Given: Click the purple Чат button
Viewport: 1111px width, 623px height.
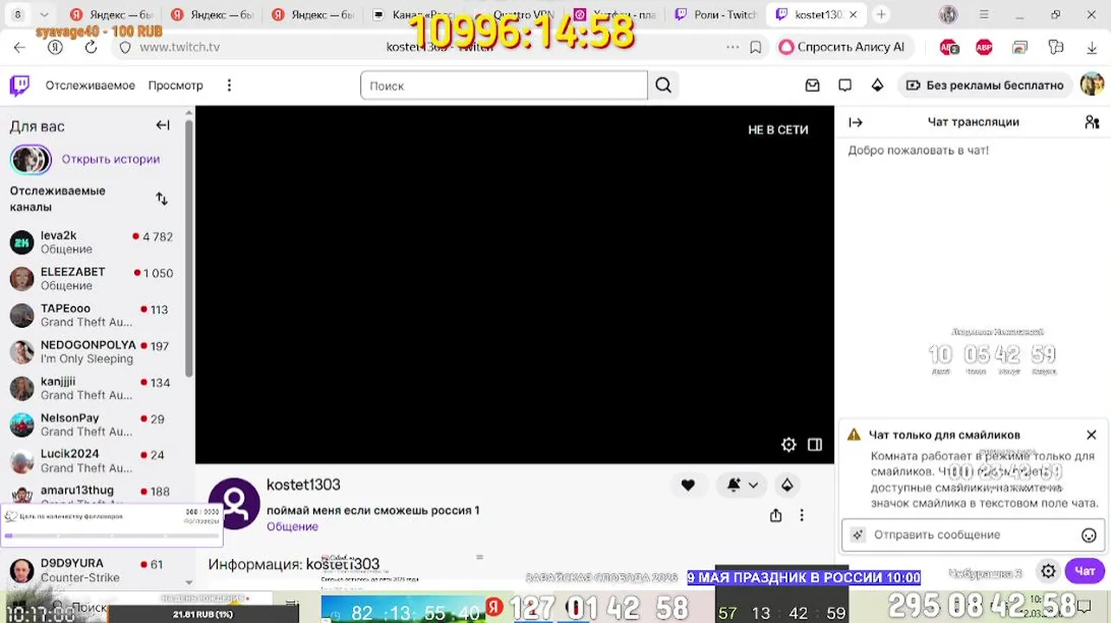Looking at the screenshot, I should point(1085,571).
